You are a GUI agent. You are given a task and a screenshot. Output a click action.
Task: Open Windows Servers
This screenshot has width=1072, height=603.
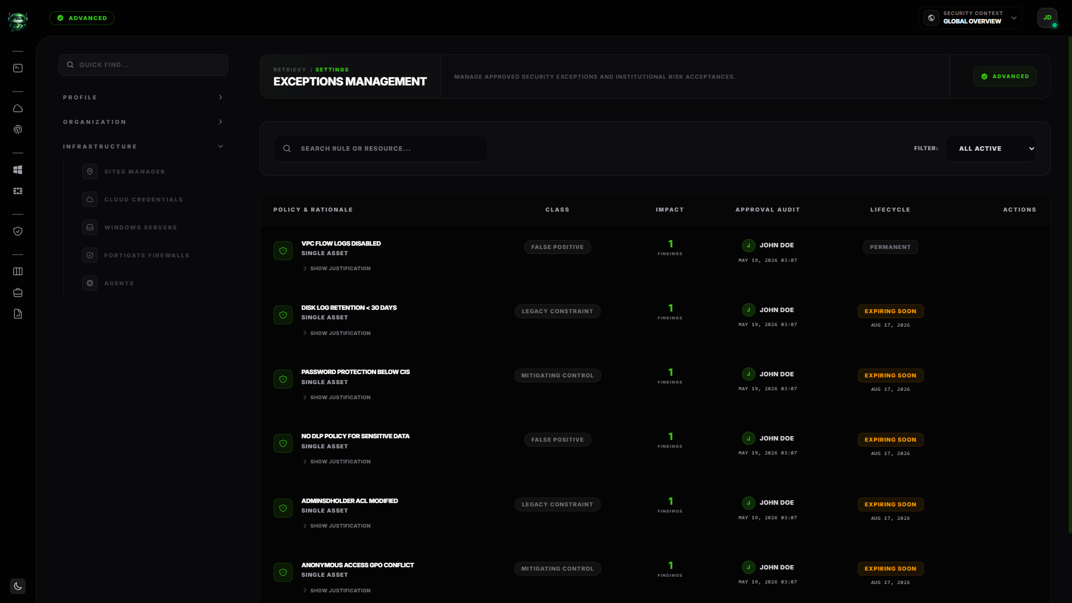(x=140, y=227)
